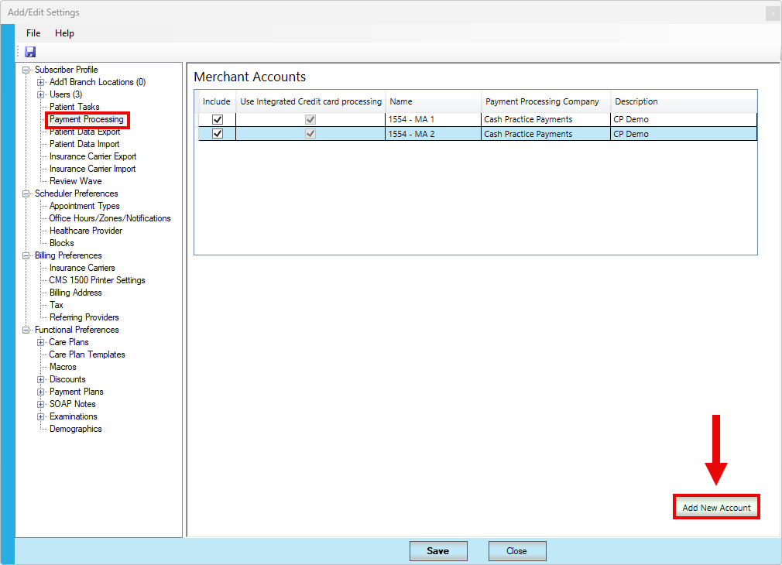Click the Add New Account button
The width and height of the screenshot is (782, 565).
click(716, 507)
